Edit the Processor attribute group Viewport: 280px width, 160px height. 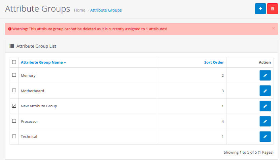pyautogui.click(x=265, y=121)
